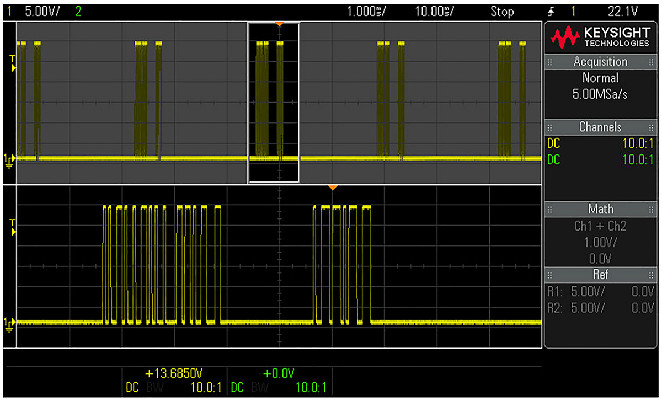Image resolution: width=662 pixels, height=401 pixels.
Task: Select the orange trigger point triangle above the upper window
Action: pos(279,24)
